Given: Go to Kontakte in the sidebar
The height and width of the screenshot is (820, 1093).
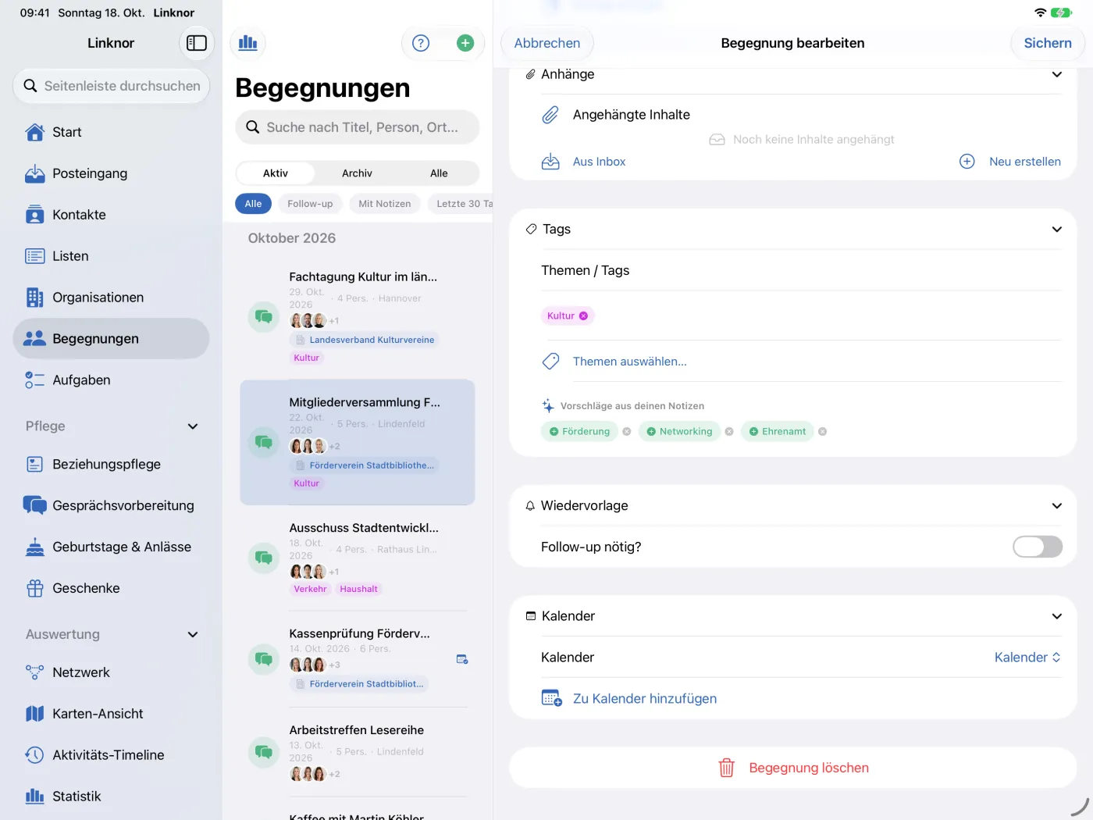Looking at the screenshot, I should [x=111, y=215].
